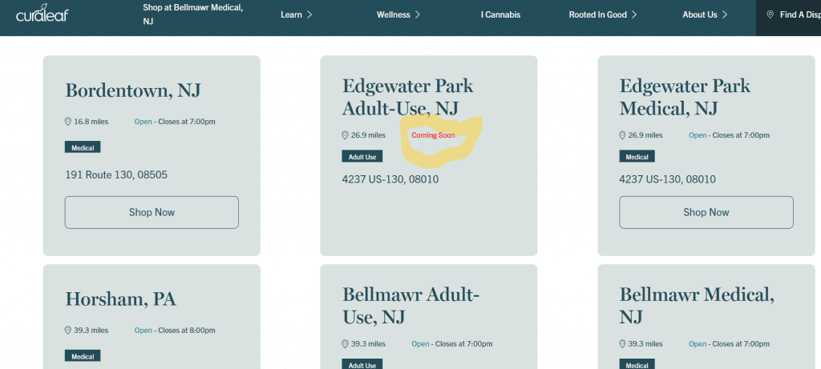The height and width of the screenshot is (369, 821).
Task: Open the Bellmawr Adult-Use, NJ heading
Action: point(411,306)
